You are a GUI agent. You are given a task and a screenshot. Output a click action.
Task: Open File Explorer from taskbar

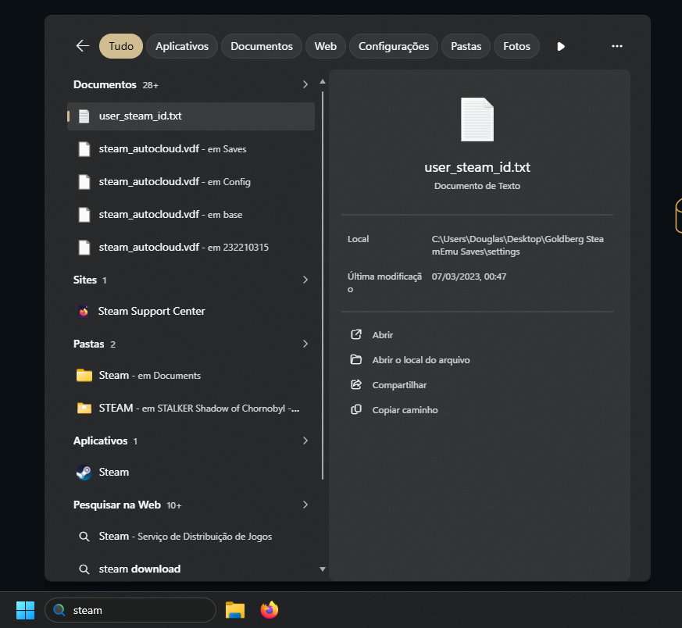pyautogui.click(x=235, y=610)
